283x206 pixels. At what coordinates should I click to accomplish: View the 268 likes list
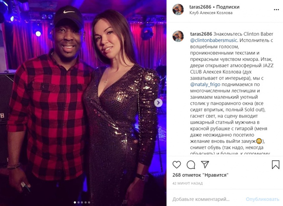click(200, 175)
